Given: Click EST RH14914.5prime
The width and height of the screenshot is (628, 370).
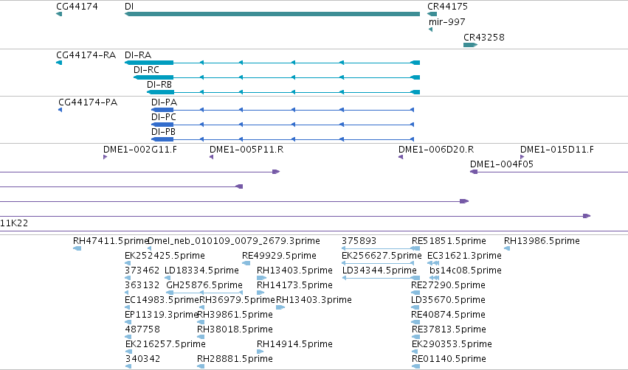Looking at the screenshot, I should (x=294, y=345).
